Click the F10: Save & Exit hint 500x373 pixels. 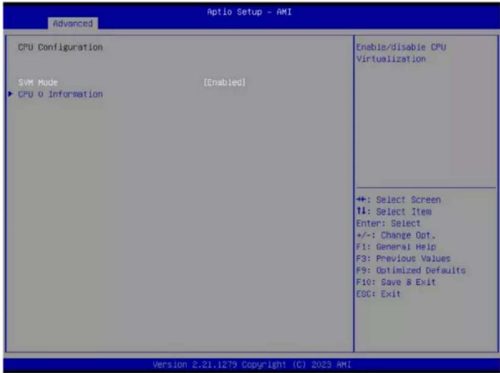[396, 282]
